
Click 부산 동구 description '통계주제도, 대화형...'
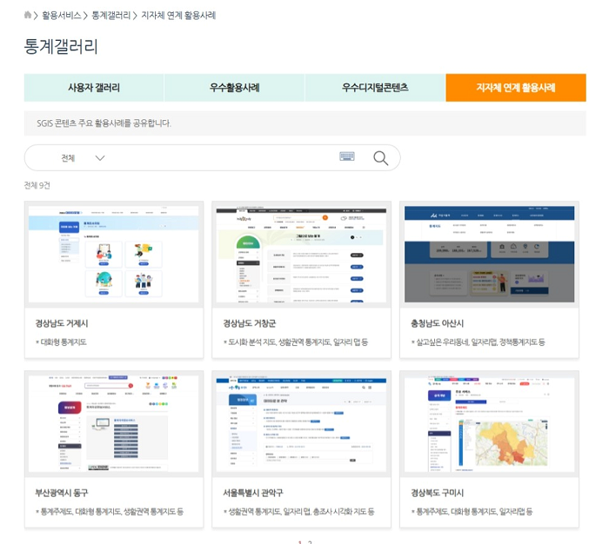click(110, 511)
